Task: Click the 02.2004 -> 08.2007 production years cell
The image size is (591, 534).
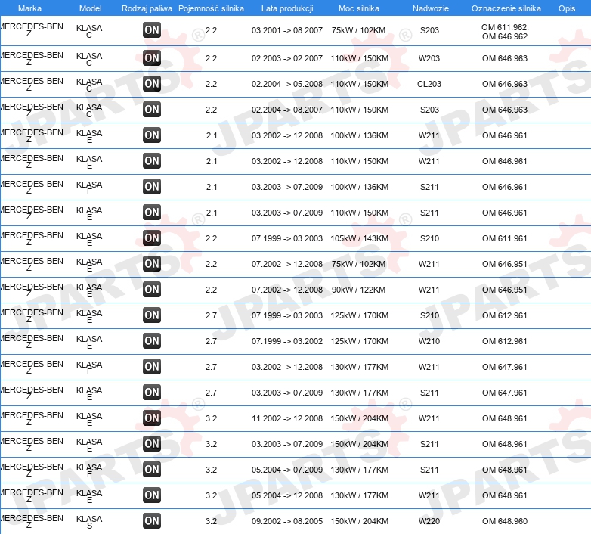Action: click(287, 110)
